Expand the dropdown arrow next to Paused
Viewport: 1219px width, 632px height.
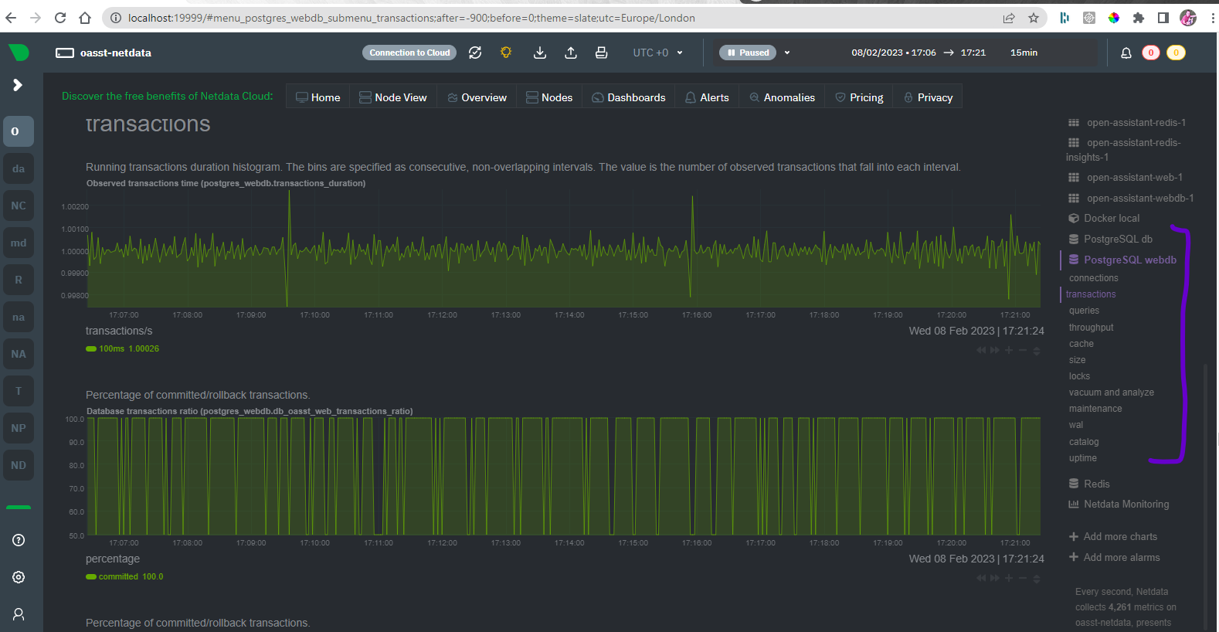click(x=787, y=53)
